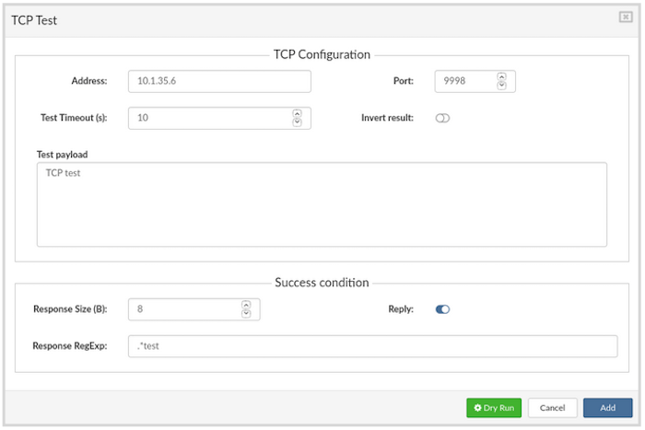Increase the Port value with up arrow
Image resolution: width=645 pixels, height=430 pixels.
(x=501, y=76)
